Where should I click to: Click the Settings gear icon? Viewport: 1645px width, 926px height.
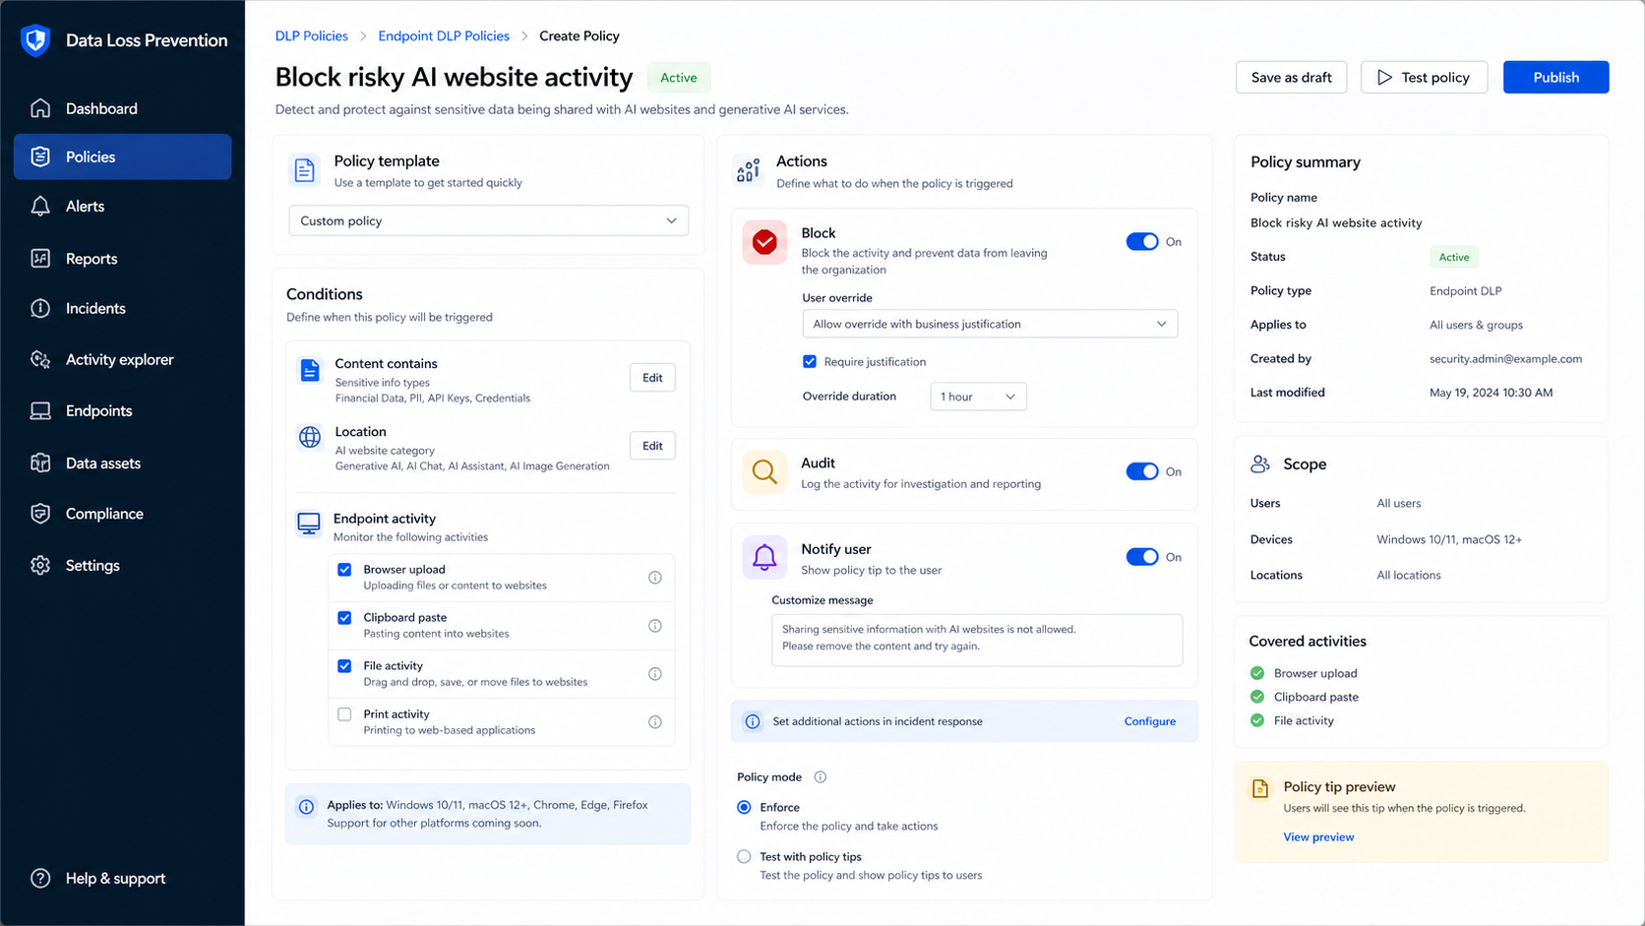pos(40,565)
